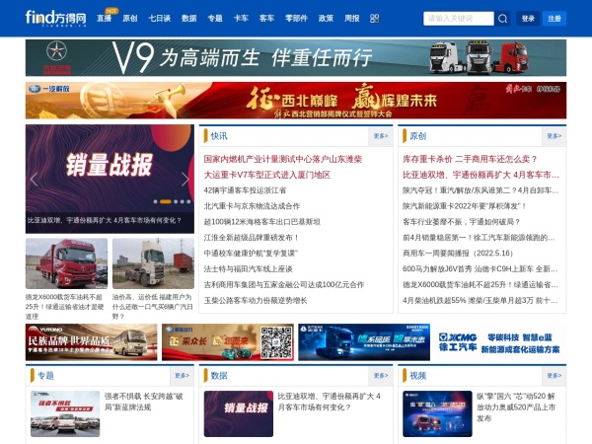The height and width of the screenshot is (444, 592).
Task: Open 周报 navigation item
Action: pos(352,19)
